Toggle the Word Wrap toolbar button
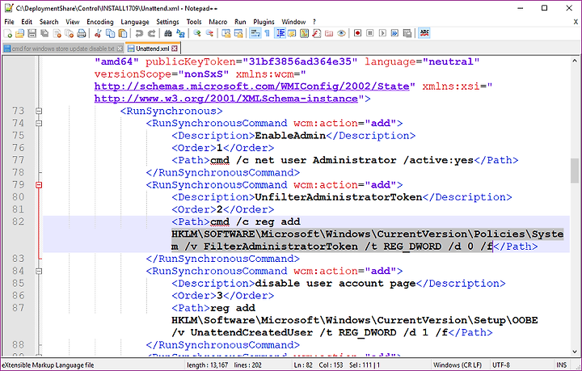 point(255,33)
